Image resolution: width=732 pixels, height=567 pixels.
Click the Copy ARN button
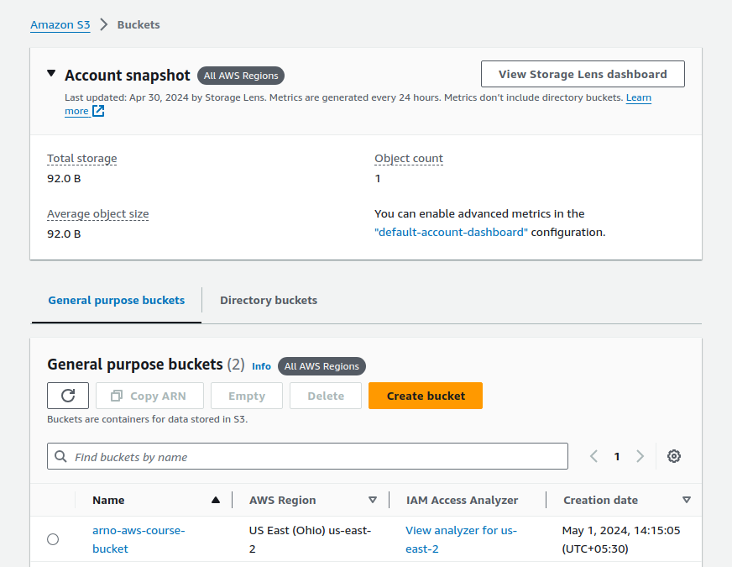pyautogui.click(x=148, y=396)
